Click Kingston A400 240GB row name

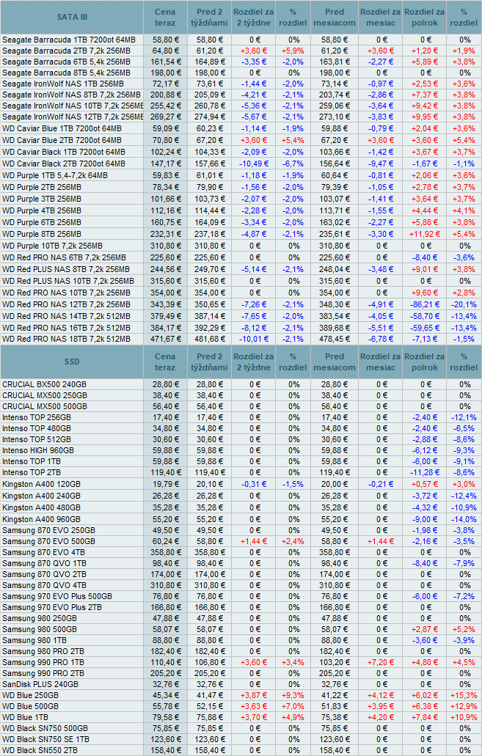click(41, 496)
